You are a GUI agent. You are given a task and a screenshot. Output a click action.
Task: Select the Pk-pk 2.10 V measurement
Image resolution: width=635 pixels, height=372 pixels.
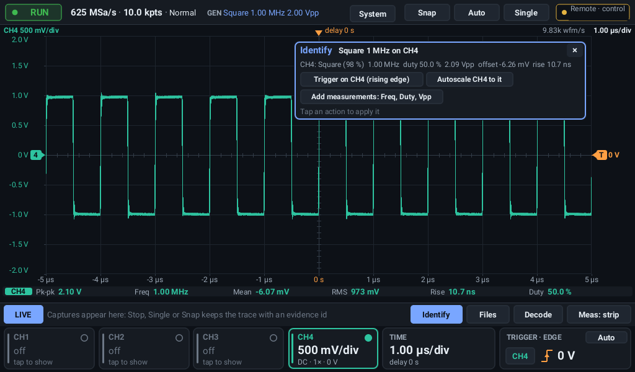tap(59, 292)
